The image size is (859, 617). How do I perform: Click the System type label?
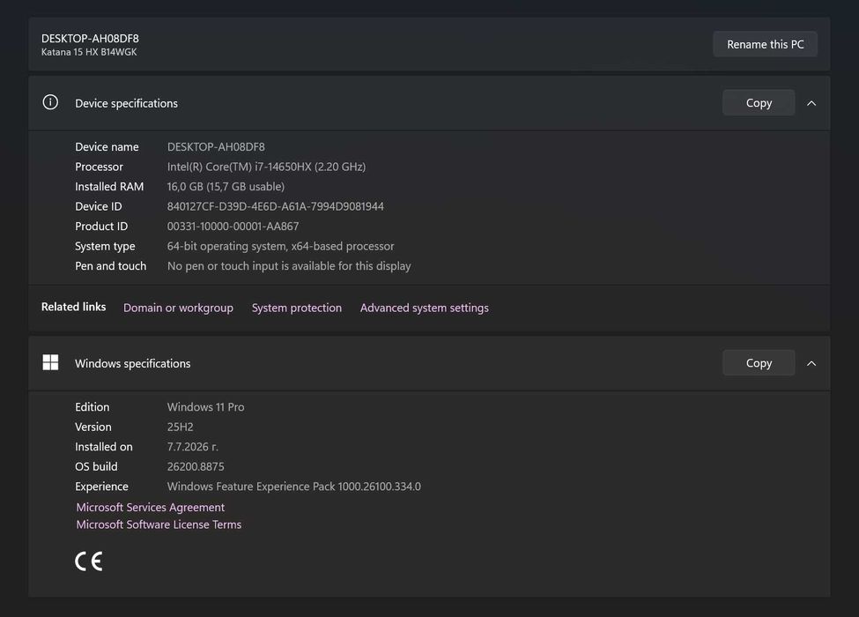click(105, 247)
